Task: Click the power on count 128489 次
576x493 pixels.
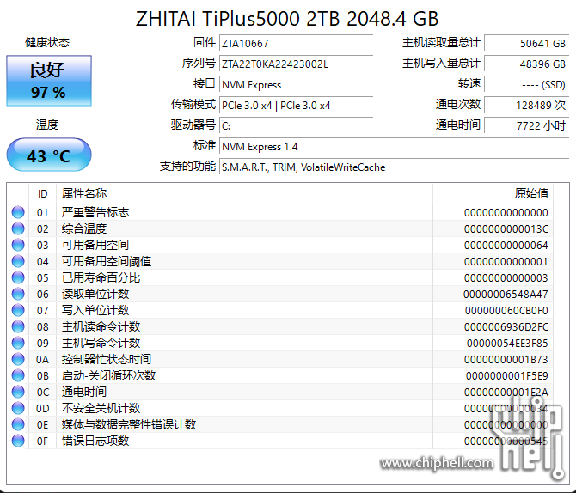Action: coord(527,105)
